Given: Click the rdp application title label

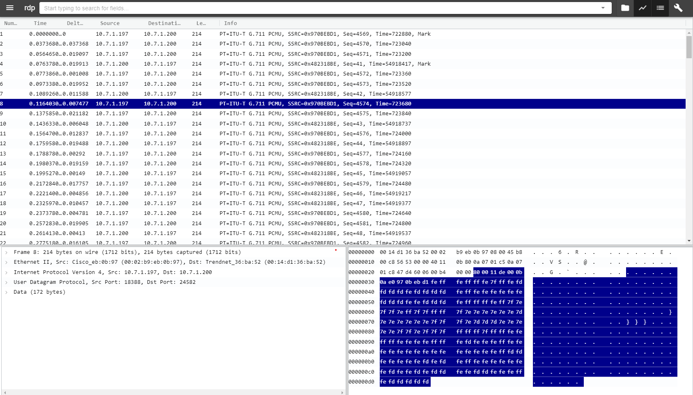Looking at the screenshot, I should point(30,8).
